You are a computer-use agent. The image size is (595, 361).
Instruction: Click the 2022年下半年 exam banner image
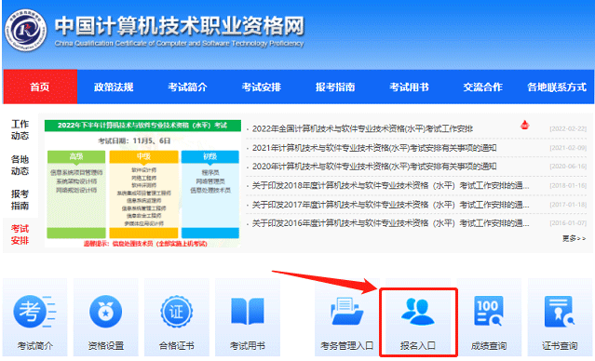click(x=142, y=184)
